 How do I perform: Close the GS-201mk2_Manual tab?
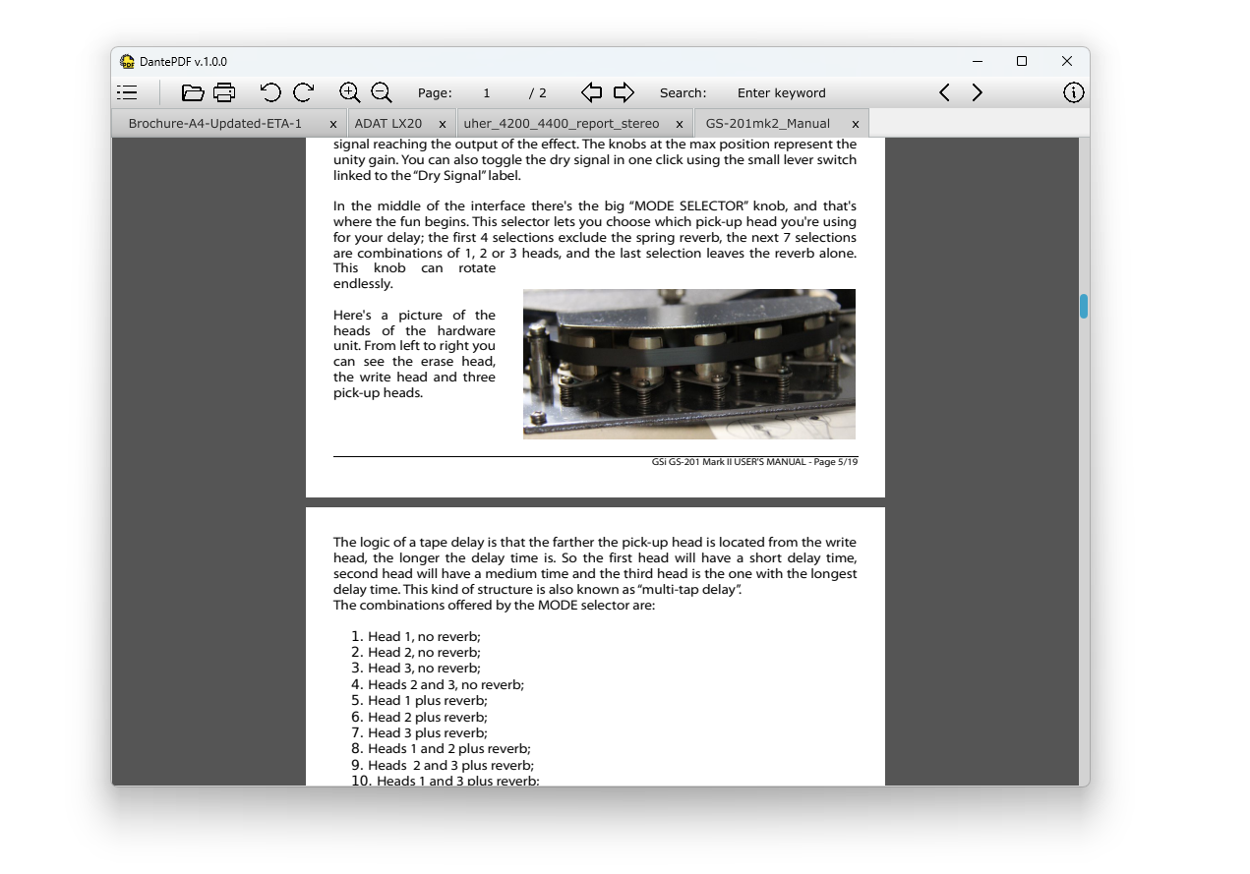[x=855, y=124]
